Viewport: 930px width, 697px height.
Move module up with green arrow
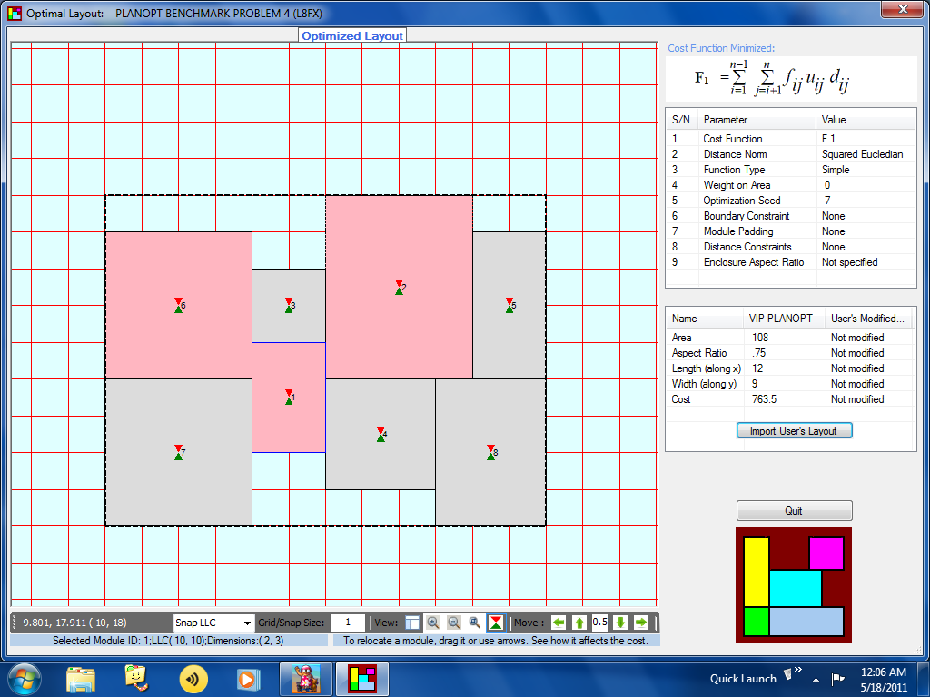(x=579, y=623)
